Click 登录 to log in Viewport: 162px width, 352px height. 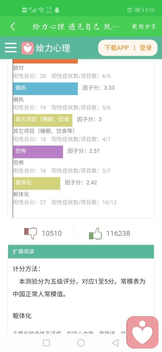146,48
